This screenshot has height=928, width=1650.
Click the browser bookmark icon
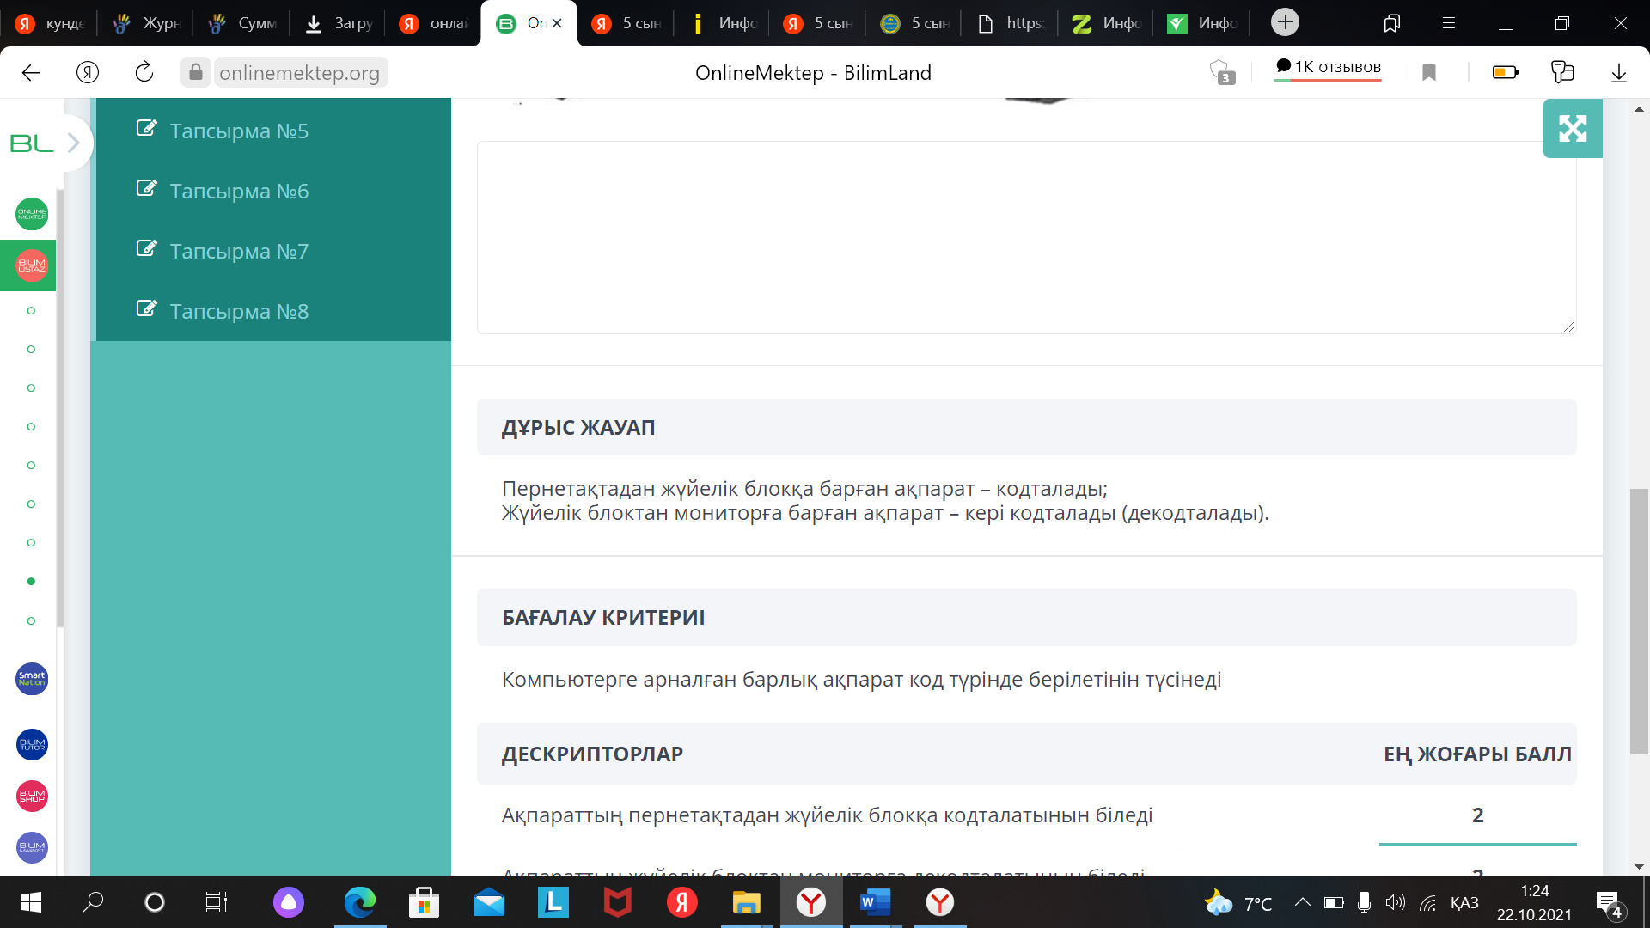pos(1429,73)
